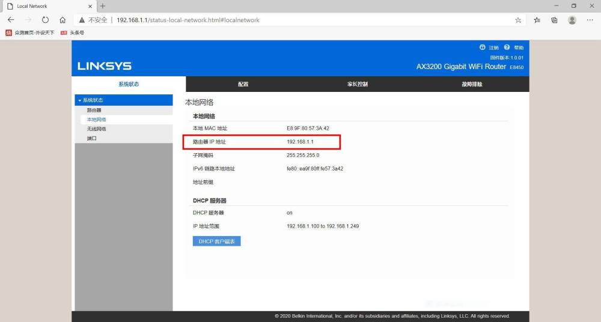The image size is (601, 322).
Task: Click the not-secure warning triangle icon
Action: (82, 20)
